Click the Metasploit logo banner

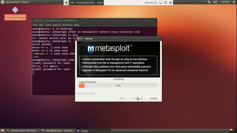(x=118, y=59)
